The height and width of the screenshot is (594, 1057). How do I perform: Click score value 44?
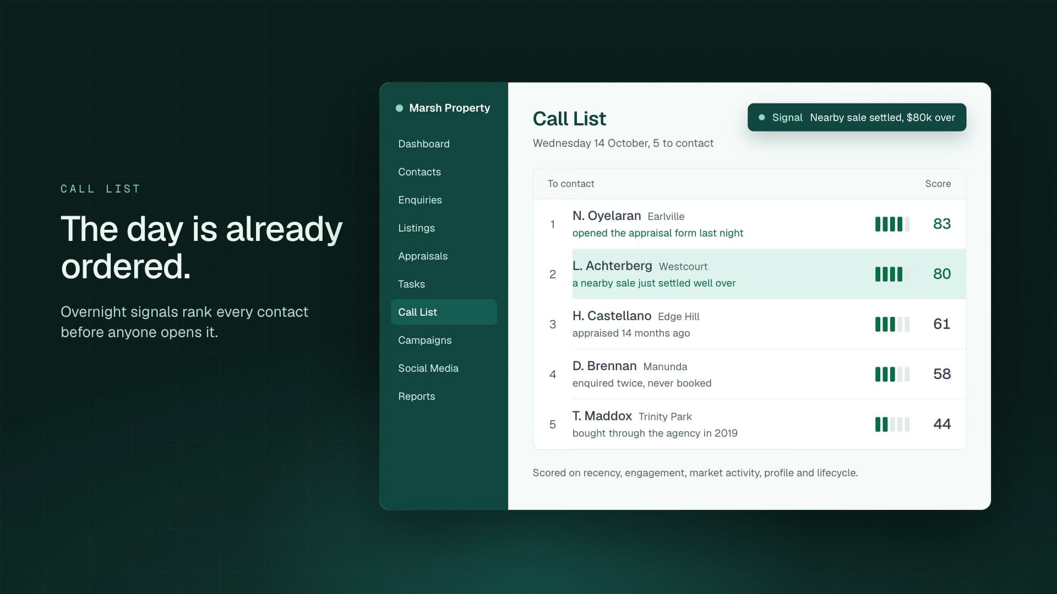pos(942,424)
